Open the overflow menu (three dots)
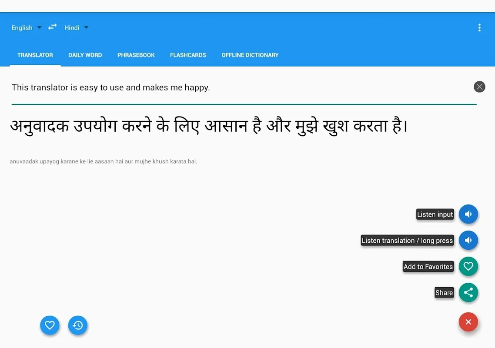The image size is (495, 348). pos(479,27)
